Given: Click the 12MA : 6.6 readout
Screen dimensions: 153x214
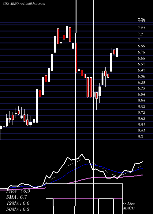Looking at the screenshot, I should [x=18, y=203].
